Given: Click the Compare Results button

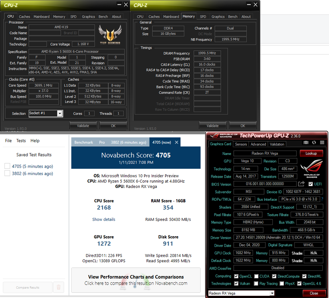Looking at the screenshot, I should 28,287.
